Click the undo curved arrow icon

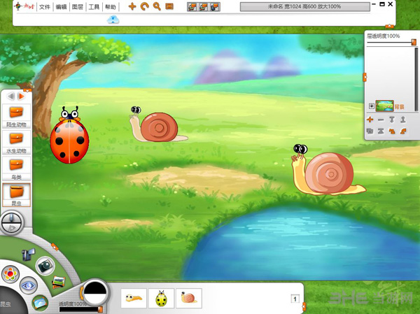pyautogui.click(x=145, y=6)
